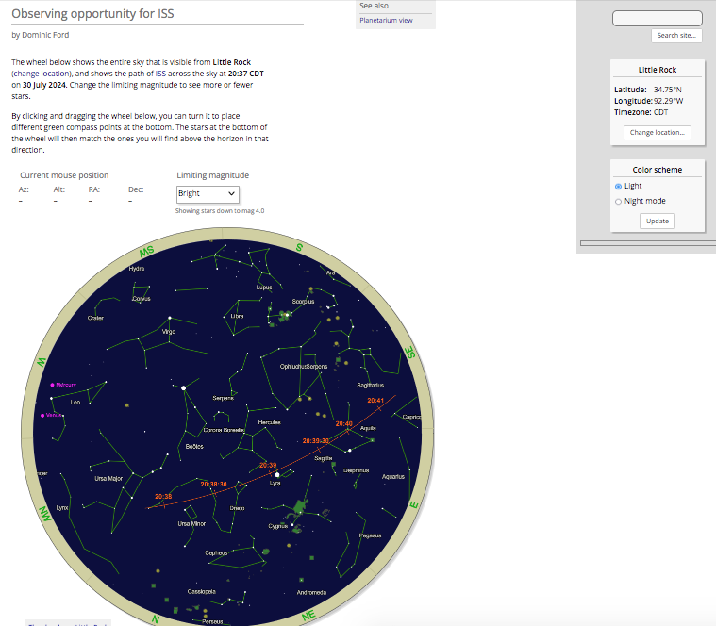The width and height of the screenshot is (716, 626).
Task: Click the 20:41 ISS path marker
Action: coord(375,401)
